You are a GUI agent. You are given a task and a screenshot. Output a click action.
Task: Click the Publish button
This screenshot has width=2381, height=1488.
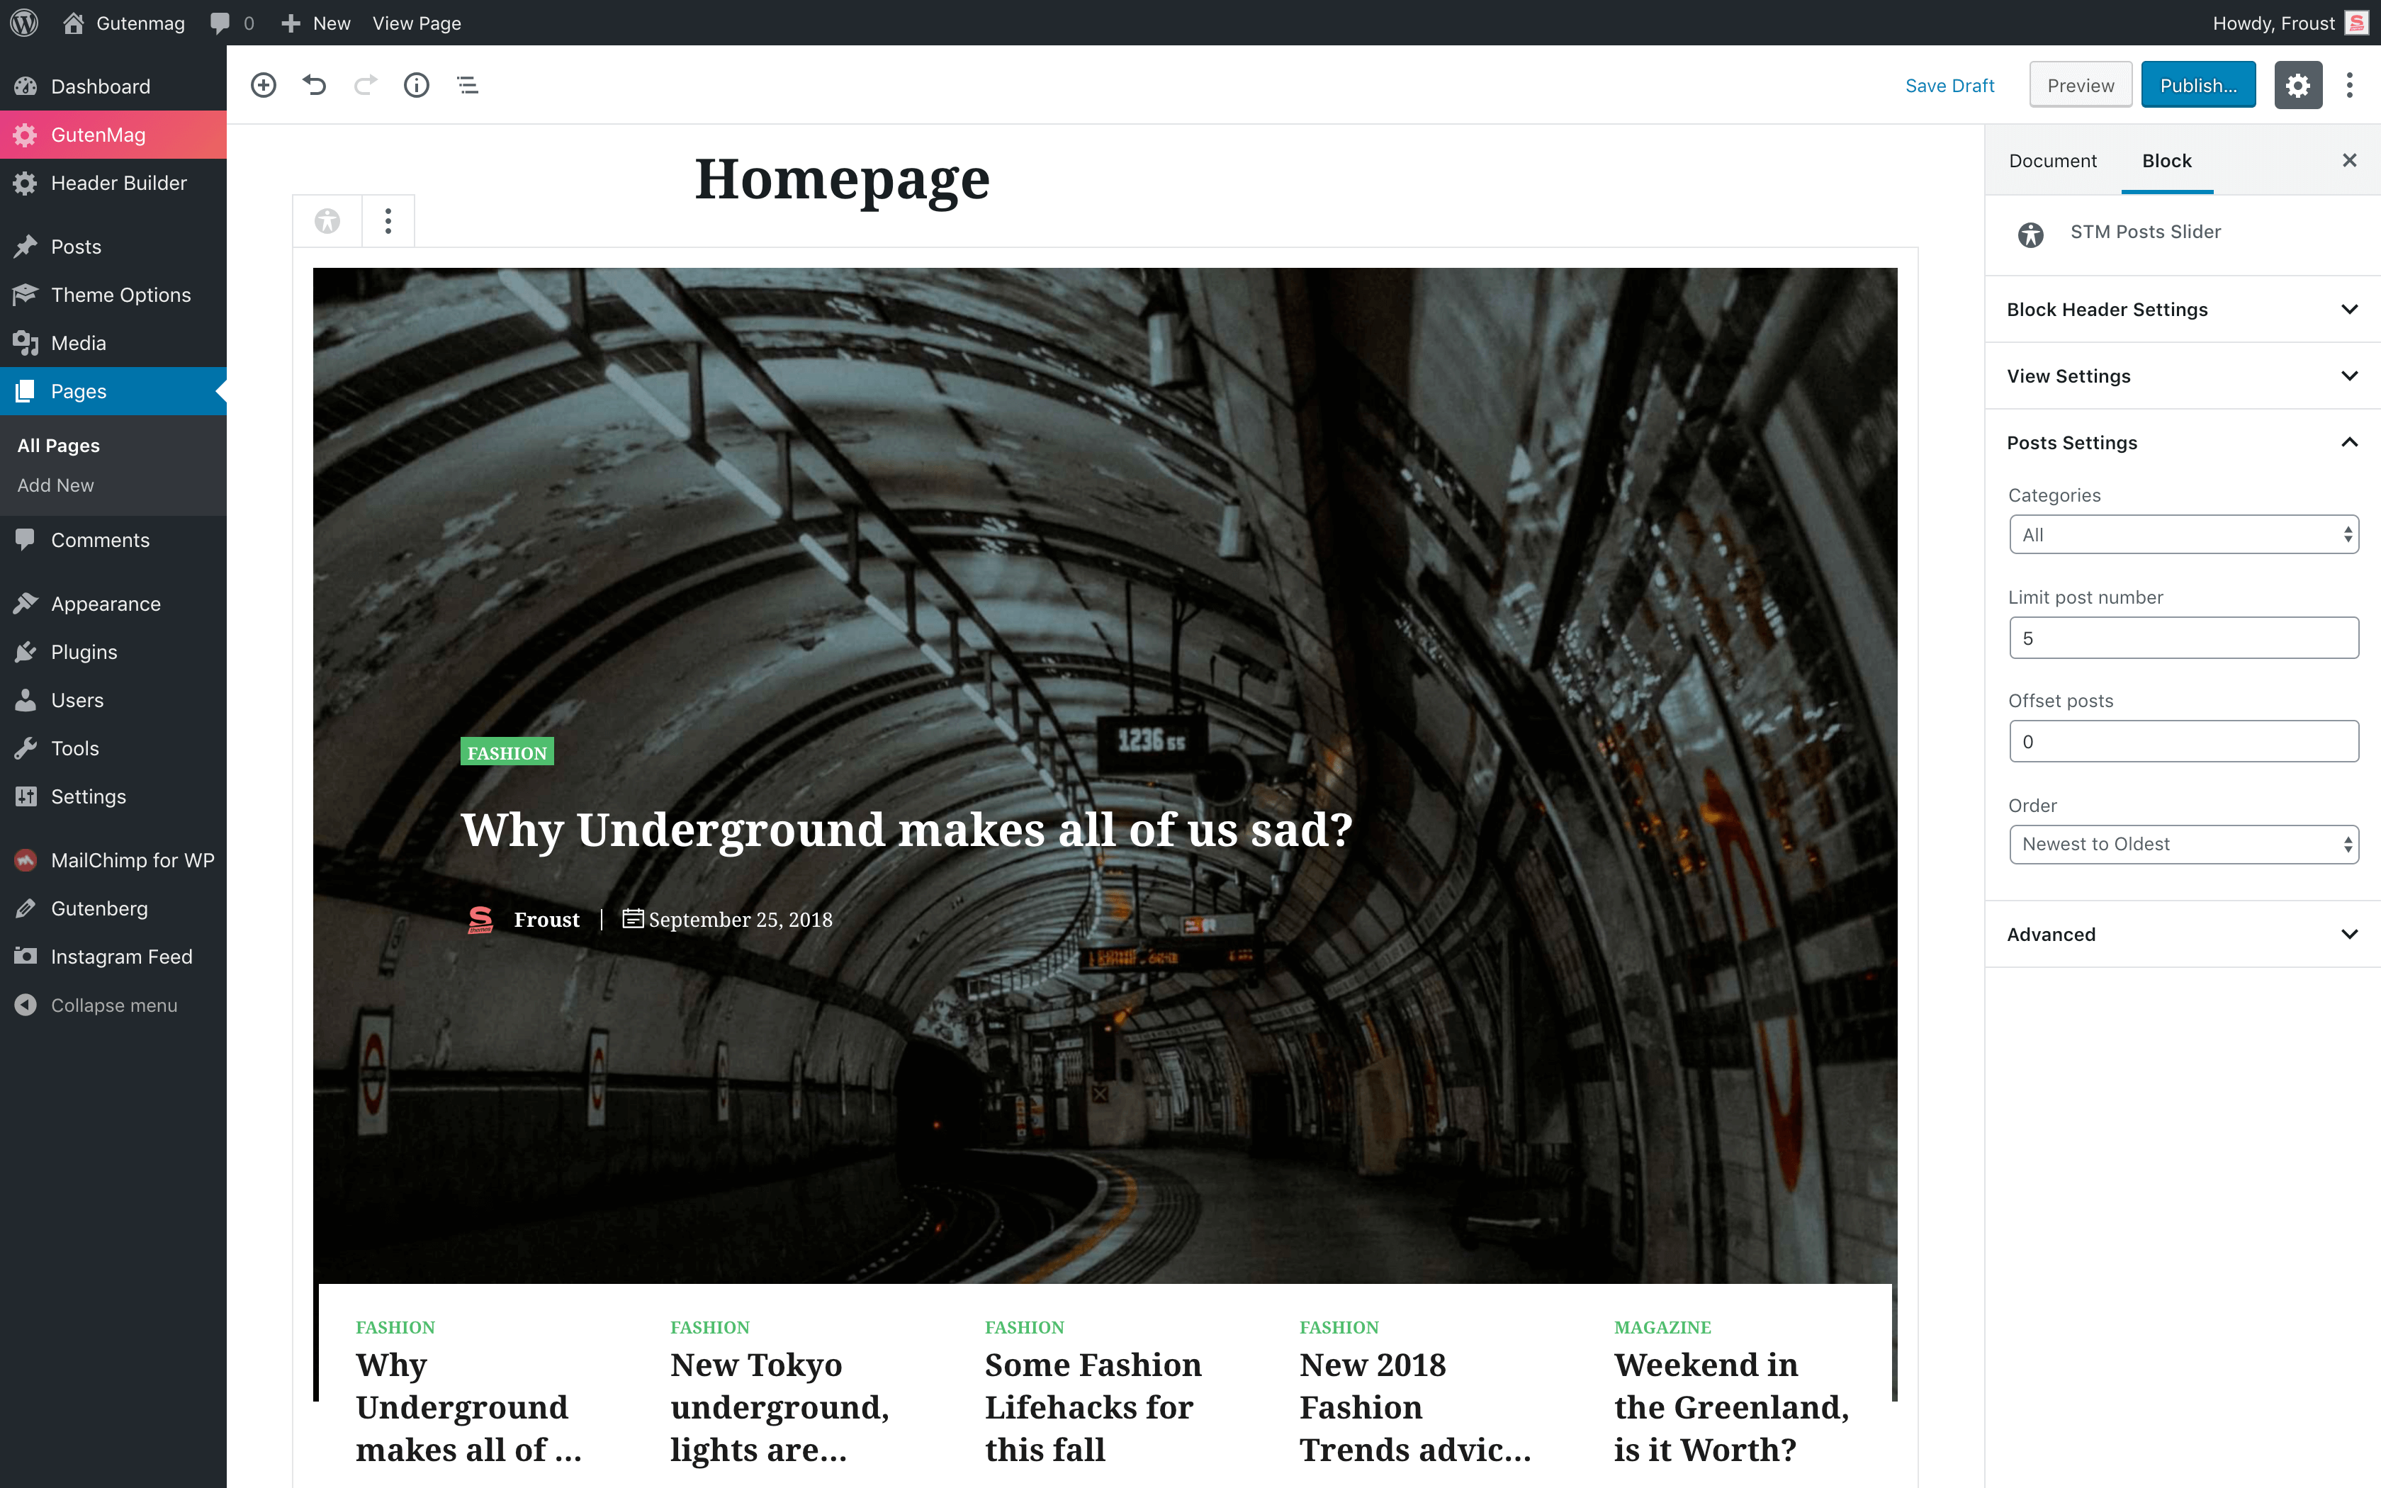point(2198,84)
